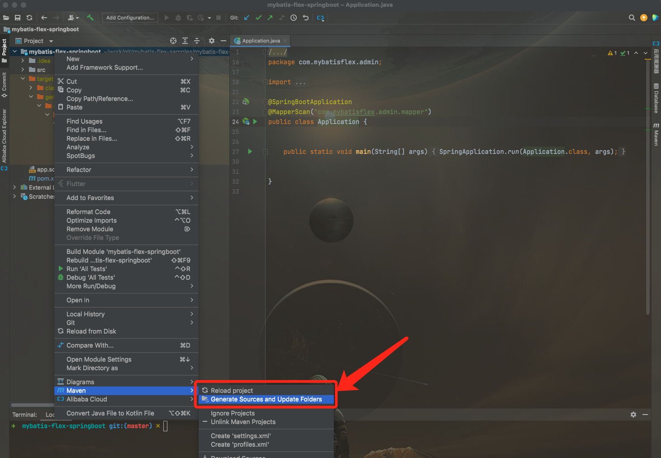Click Git Update Project blue arrow
This screenshot has height=458, width=661.
(247, 18)
